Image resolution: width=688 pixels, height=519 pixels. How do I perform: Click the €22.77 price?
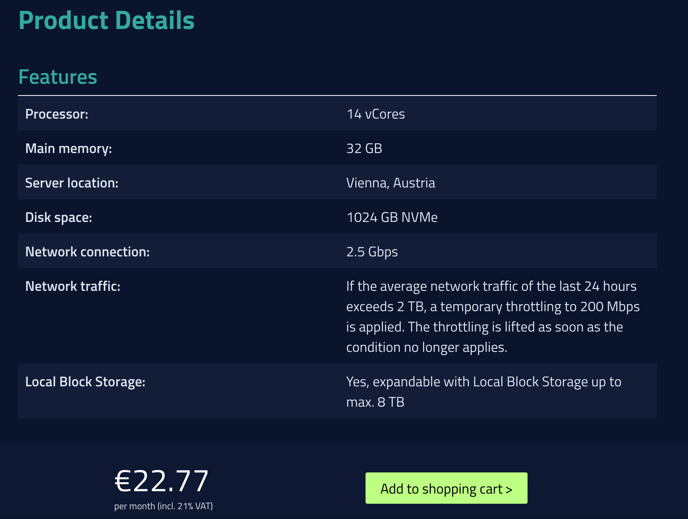point(161,481)
